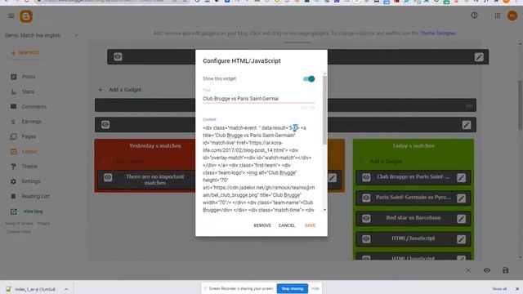This screenshot has width=523, height=294.
Task: Click the SAVE button in dialog
Action: pyautogui.click(x=310, y=225)
